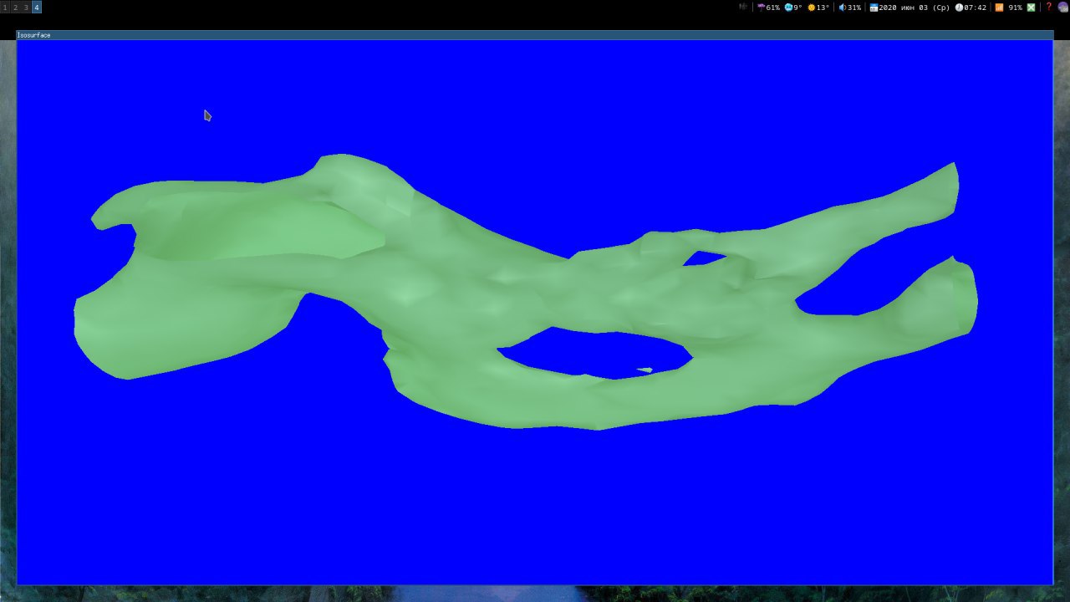
Task: Click the green X status icon
Action: coord(1031,7)
